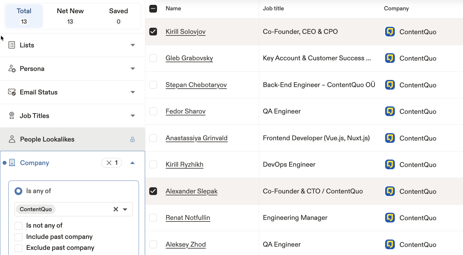Open Renat Notfullin's profile link
463x255 pixels.
(188, 218)
